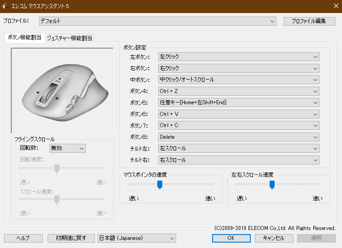Expand the チルト左 dropdown set to 左スクロール
Viewport: 342px width, 248px height.
click(x=239, y=149)
